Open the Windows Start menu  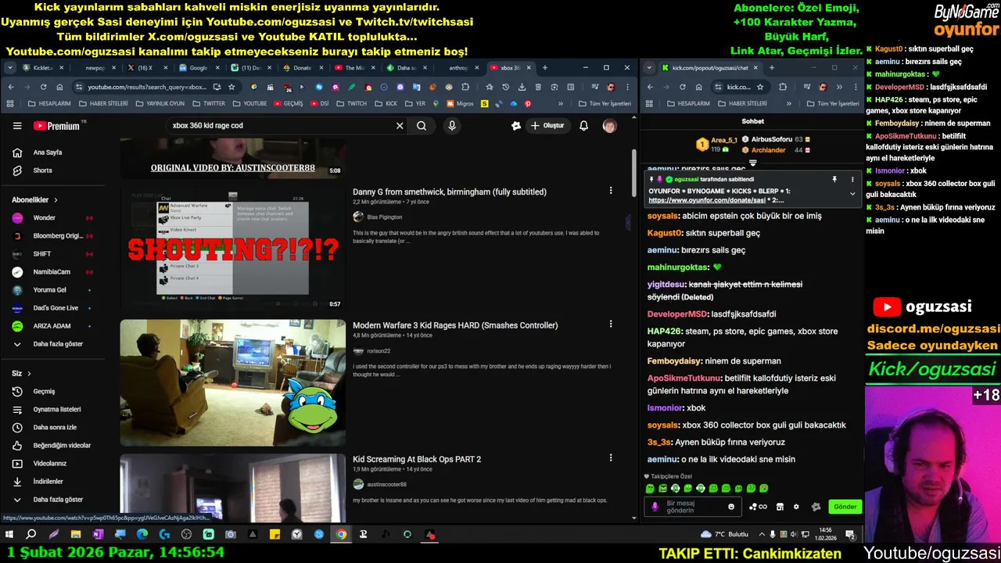pyautogui.click(x=9, y=535)
